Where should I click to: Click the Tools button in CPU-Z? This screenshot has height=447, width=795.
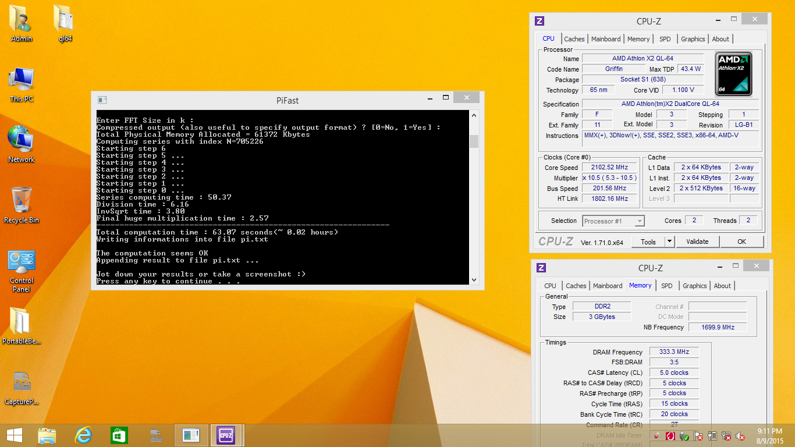click(x=648, y=242)
